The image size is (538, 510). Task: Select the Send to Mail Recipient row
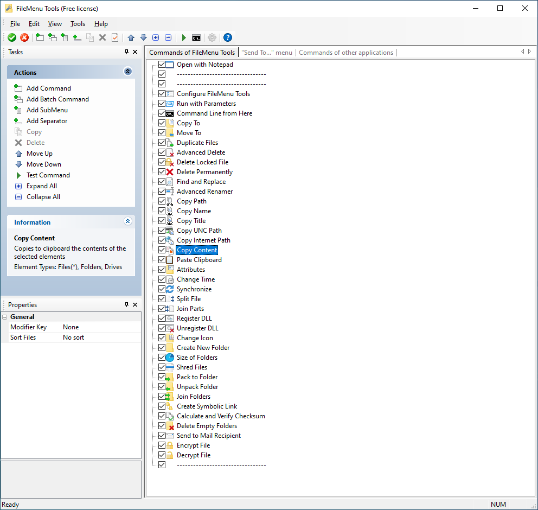point(209,436)
